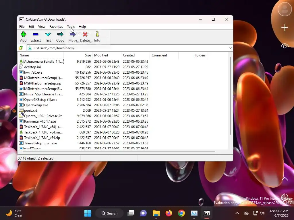Click the vertical scrollbar of file list
The height and width of the screenshot is (220, 294).
230,95
